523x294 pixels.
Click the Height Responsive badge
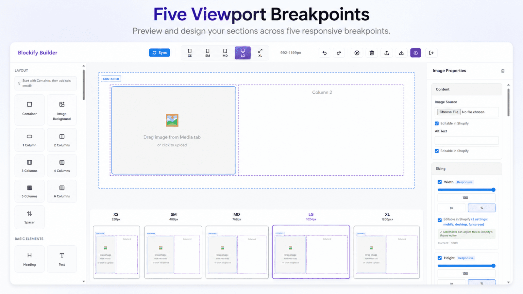coord(466,258)
